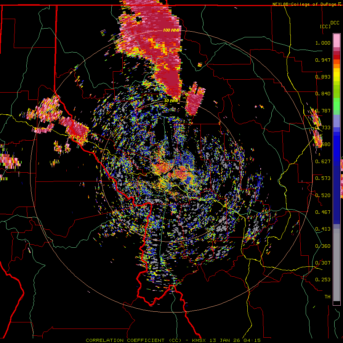The height and width of the screenshot is (343, 343).
Task: Click the Correlation Coefficient KMSX timestamp caption
Action: click(x=173, y=340)
